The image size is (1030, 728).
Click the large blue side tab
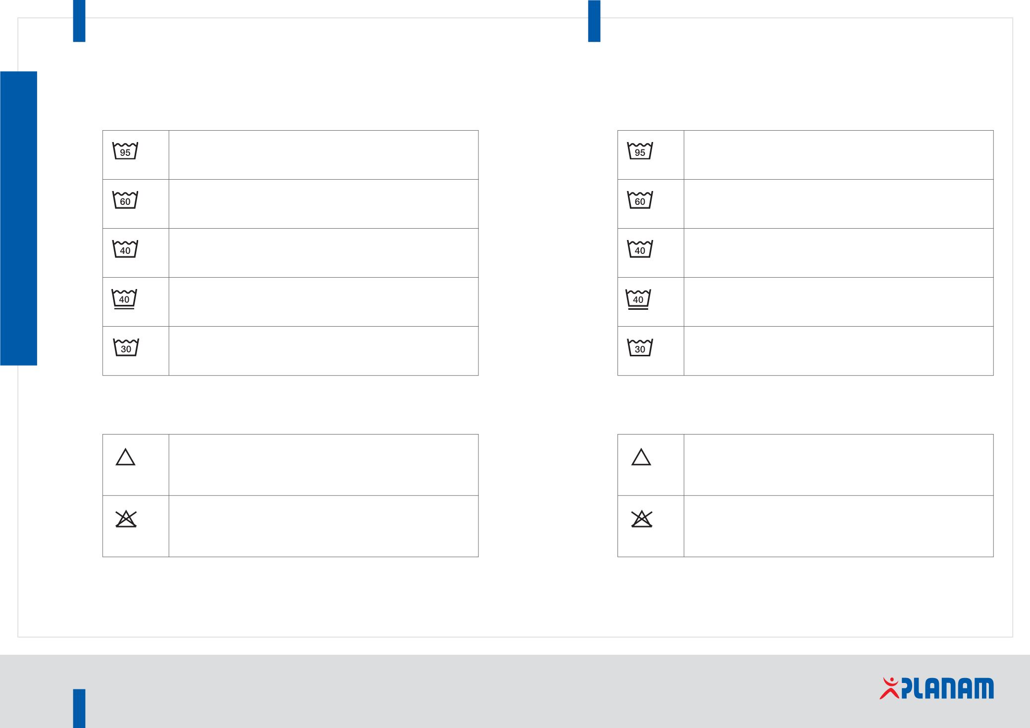tap(19, 218)
